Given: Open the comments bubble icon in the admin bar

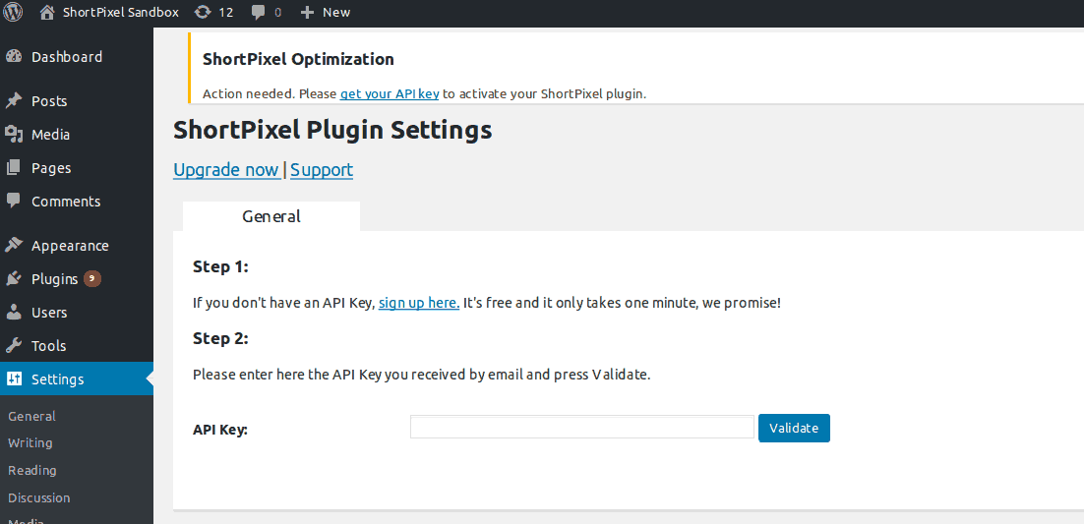Looking at the screenshot, I should pyautogui.click(x=259, y=13).
